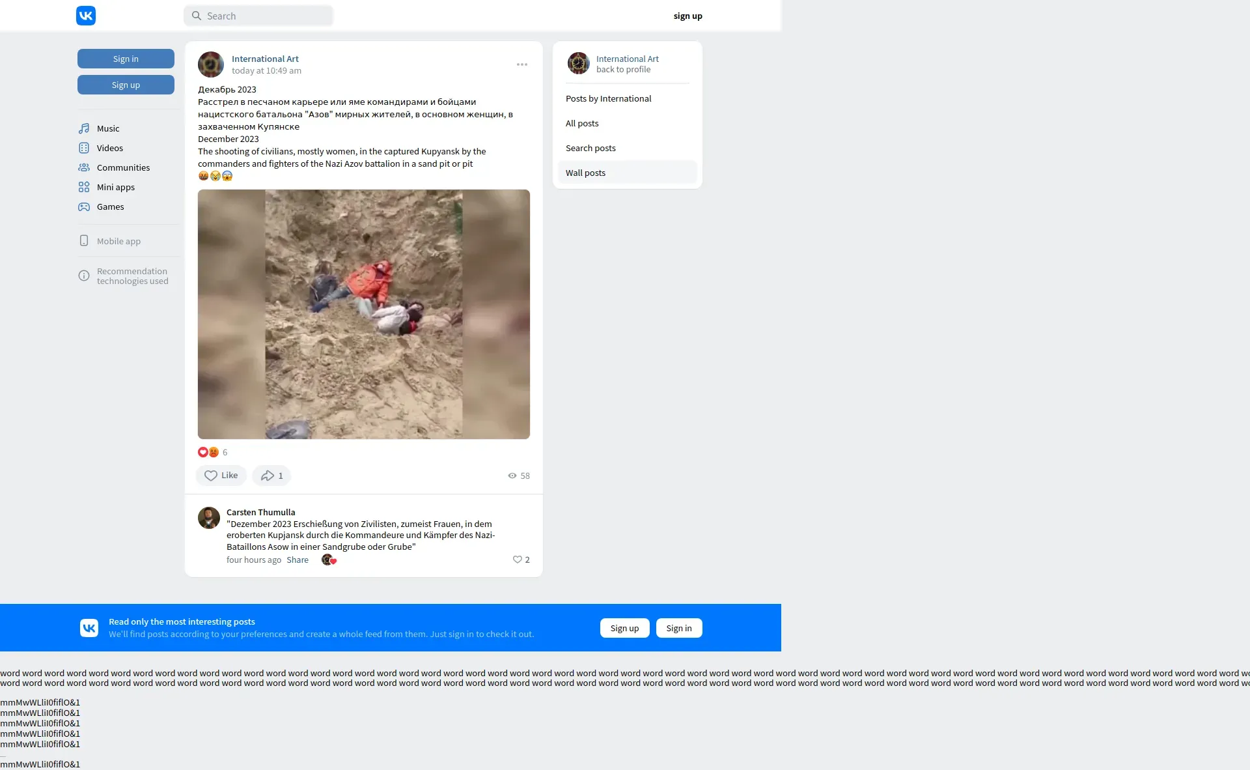
Task: Like the post with heart button
Action: point(221,476)
